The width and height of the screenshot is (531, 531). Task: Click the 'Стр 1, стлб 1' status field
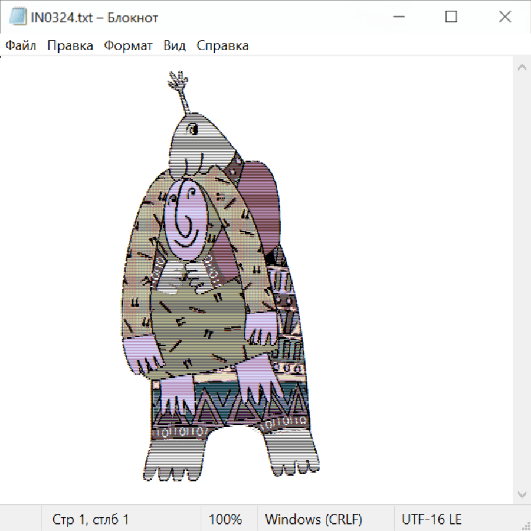[x=91, y=520]
